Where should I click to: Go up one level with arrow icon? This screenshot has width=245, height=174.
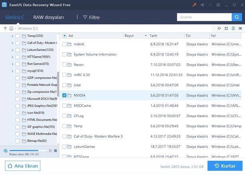(5, 28)
